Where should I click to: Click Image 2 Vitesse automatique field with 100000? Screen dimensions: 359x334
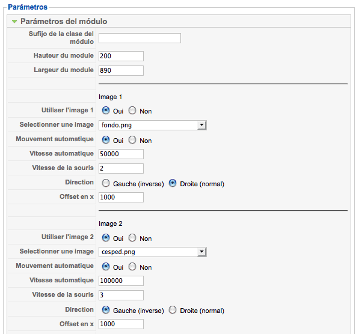(121, 281)
